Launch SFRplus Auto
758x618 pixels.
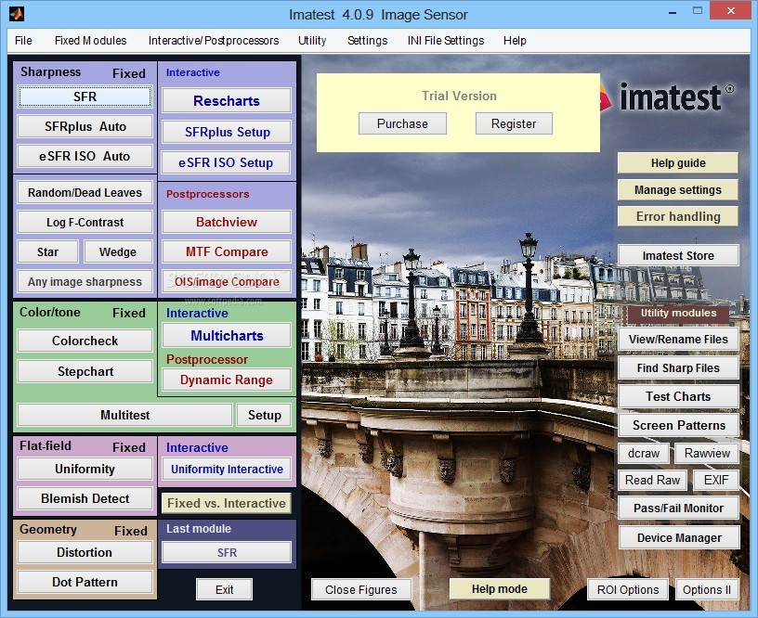(85, 126)
